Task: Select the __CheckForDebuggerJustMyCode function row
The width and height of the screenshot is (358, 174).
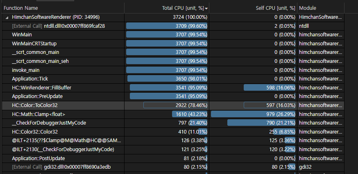Action: coord(173,123)
